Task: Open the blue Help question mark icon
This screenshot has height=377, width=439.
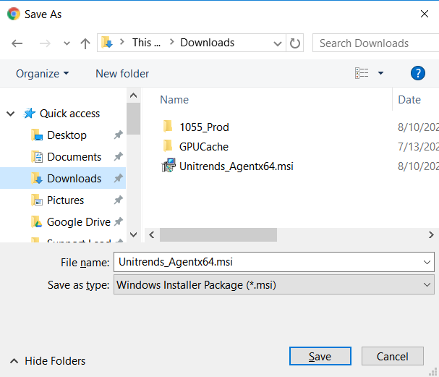Action: coord(417,73)
